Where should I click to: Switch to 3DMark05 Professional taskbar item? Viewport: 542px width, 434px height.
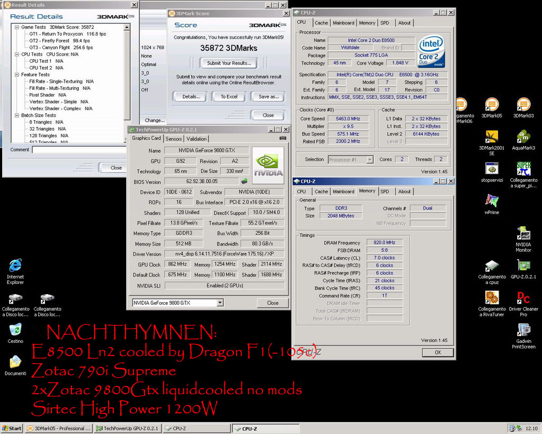58,429
